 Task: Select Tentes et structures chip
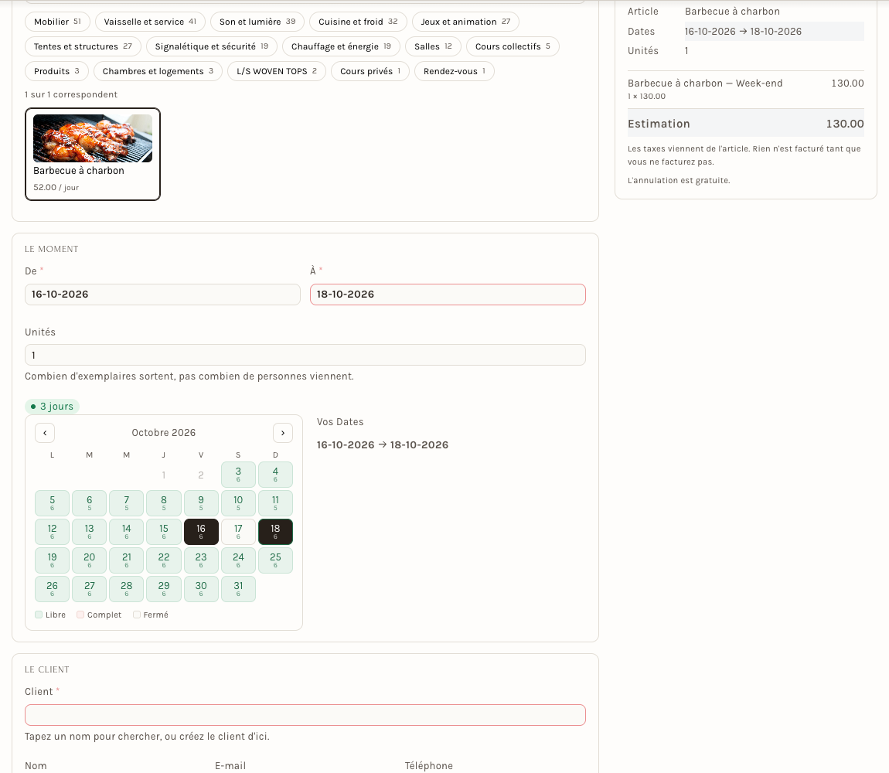pos(83,46)
